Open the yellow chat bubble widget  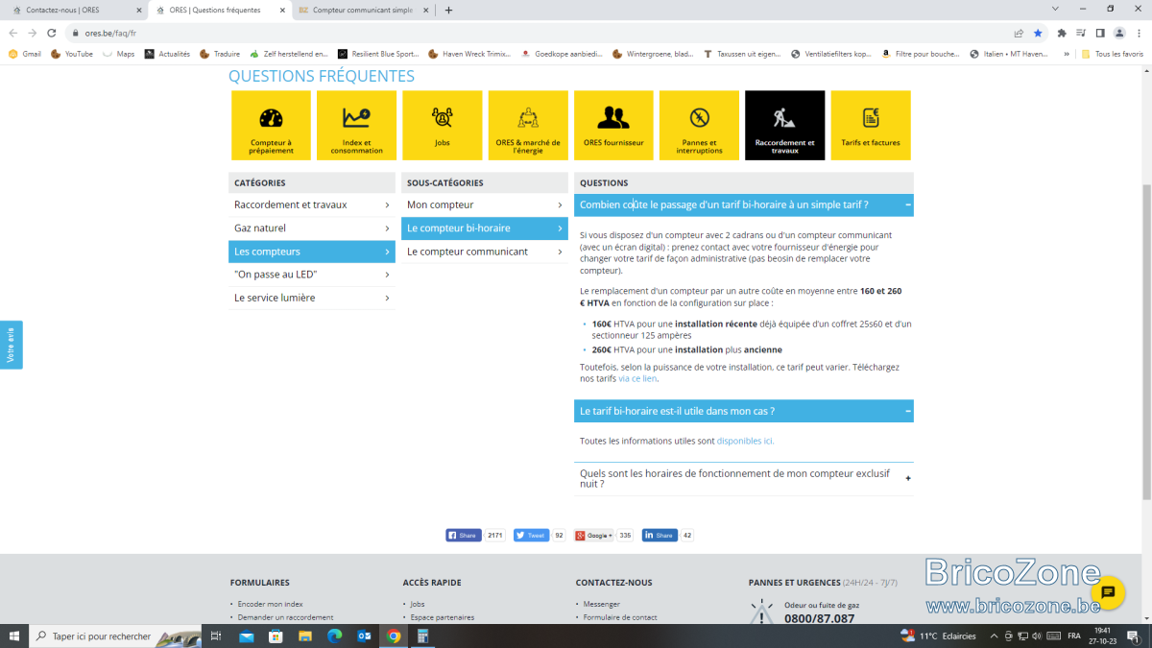[1107, 592]
